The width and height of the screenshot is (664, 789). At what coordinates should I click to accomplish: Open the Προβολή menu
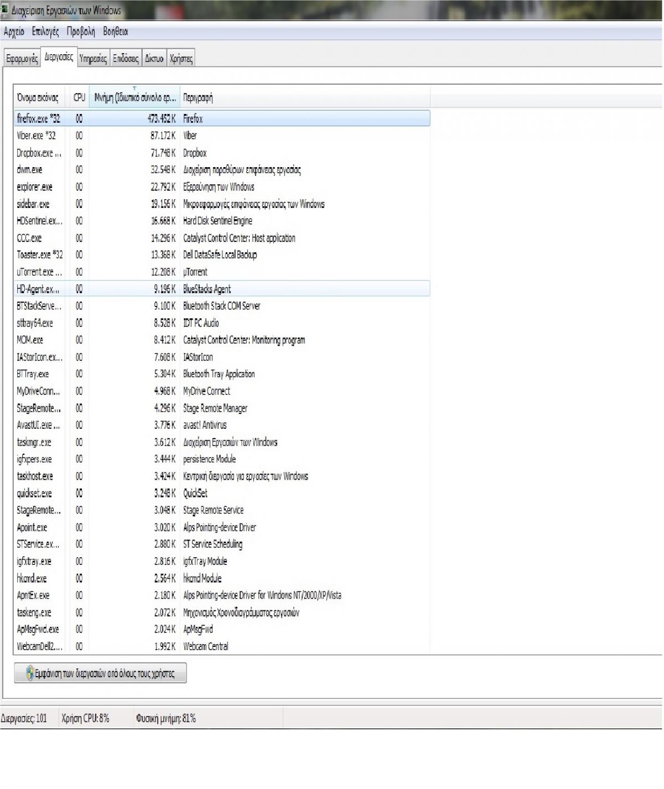(81, 32)
